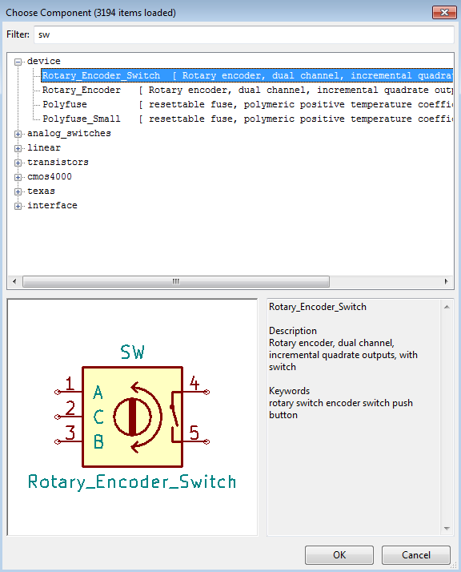Click OK to confirm component choice

[339, 555]
